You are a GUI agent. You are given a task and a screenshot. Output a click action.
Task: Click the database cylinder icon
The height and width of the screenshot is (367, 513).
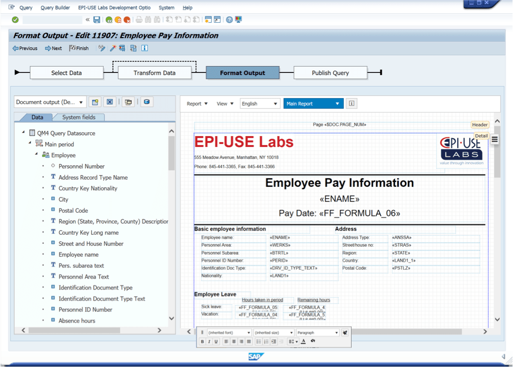tap(147, 102)
